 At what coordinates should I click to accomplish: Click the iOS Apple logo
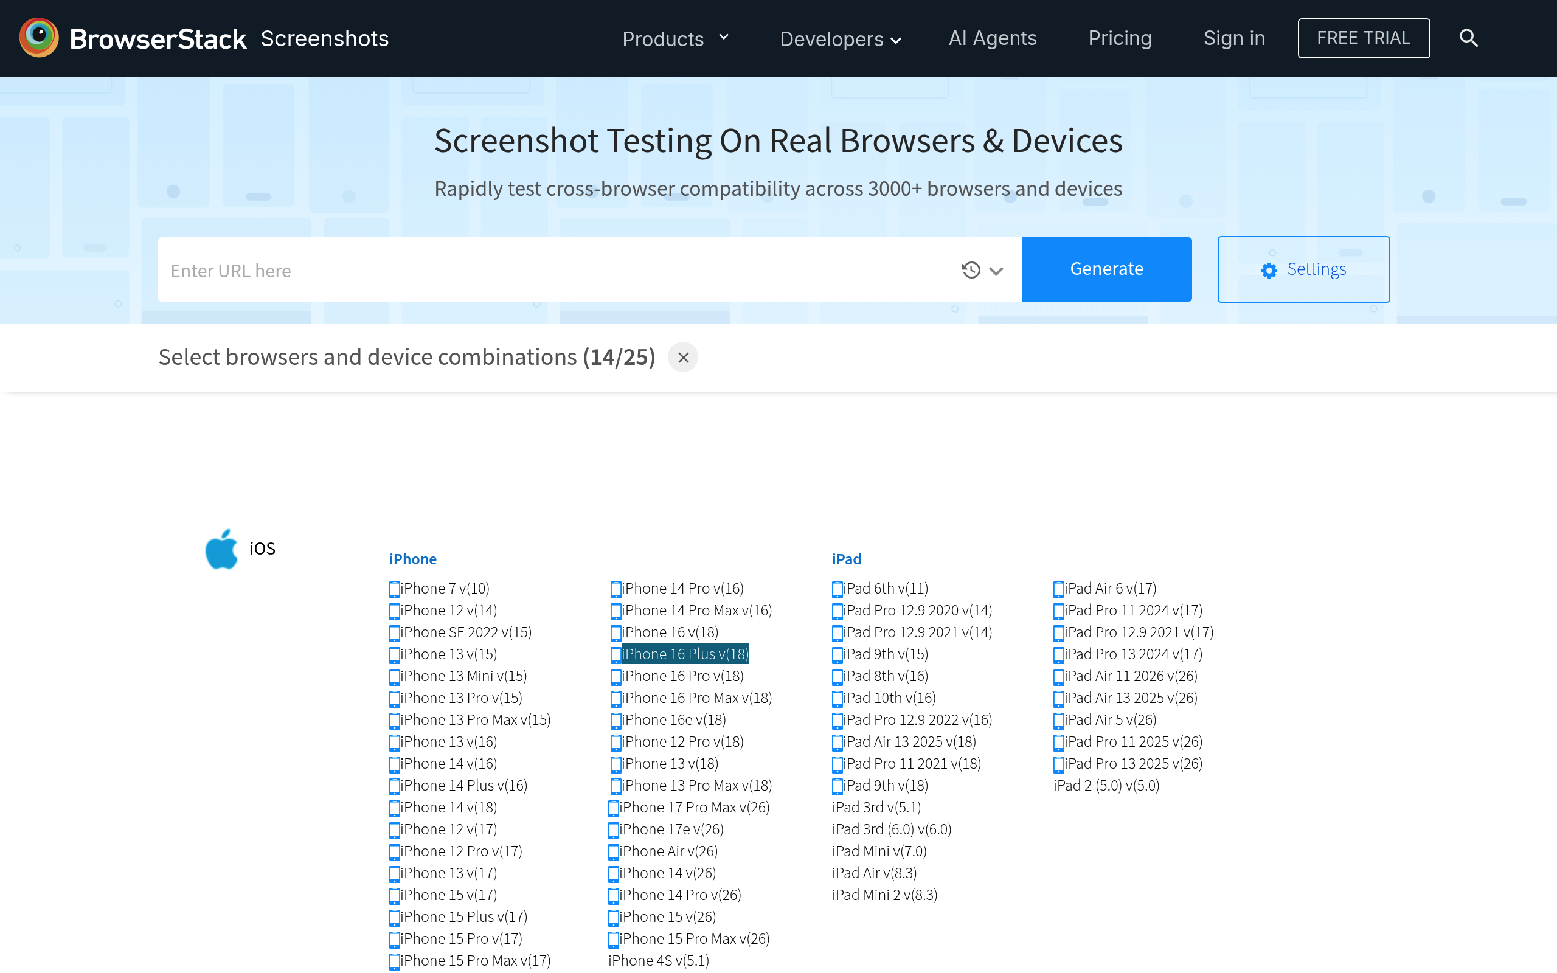(x=221, y=549)
